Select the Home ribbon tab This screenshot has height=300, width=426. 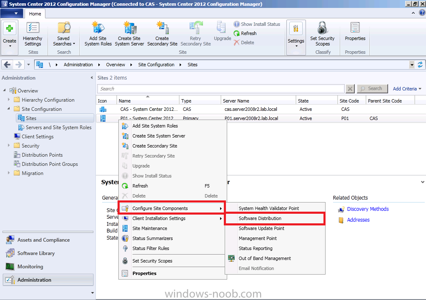(35, 14)
